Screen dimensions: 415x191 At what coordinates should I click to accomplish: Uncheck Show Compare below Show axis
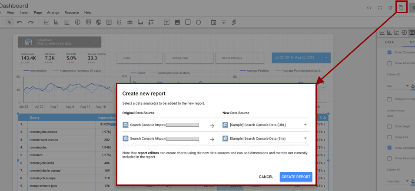(x=390, y=148)
